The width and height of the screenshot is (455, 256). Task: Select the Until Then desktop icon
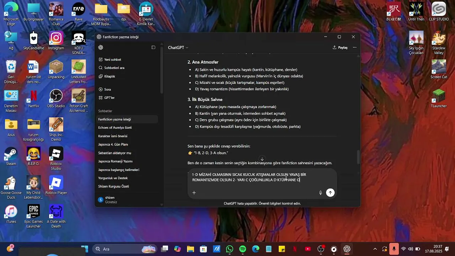tap(416, 12)
